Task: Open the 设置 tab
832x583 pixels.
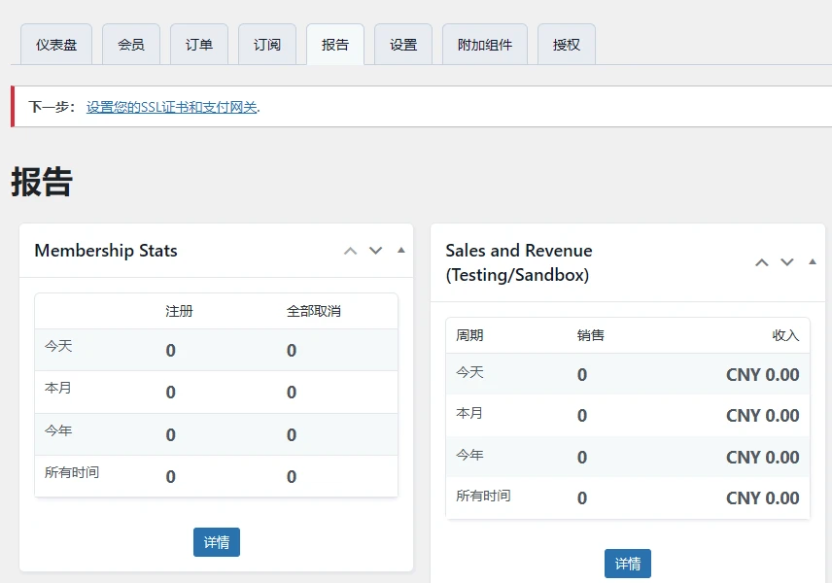Action: tap(402, 43)
